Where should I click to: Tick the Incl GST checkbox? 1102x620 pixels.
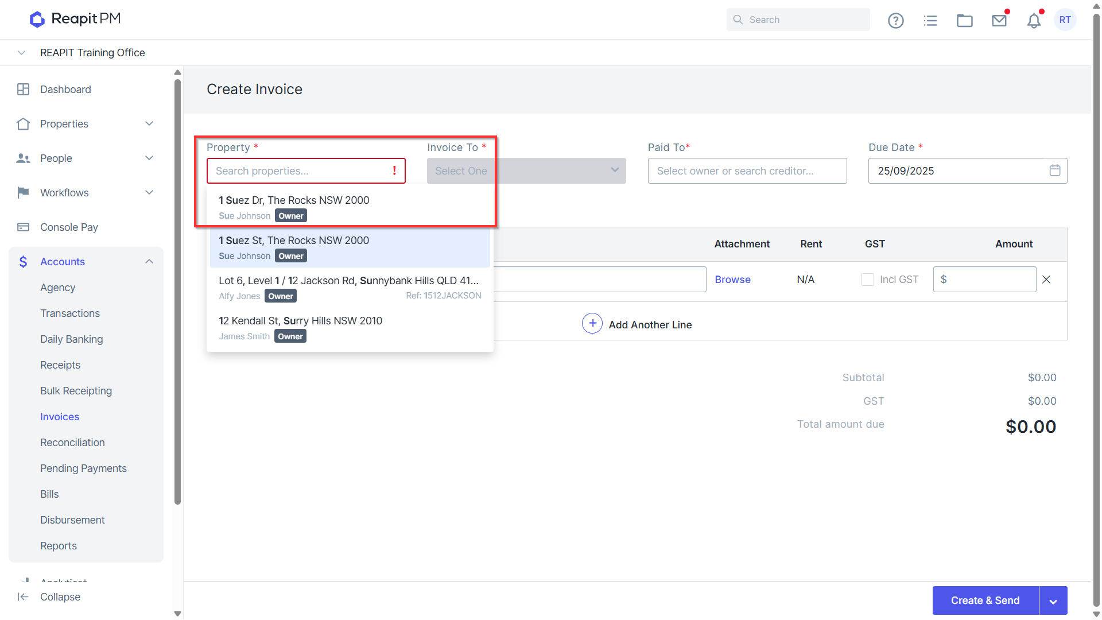(x=868, y=280)
